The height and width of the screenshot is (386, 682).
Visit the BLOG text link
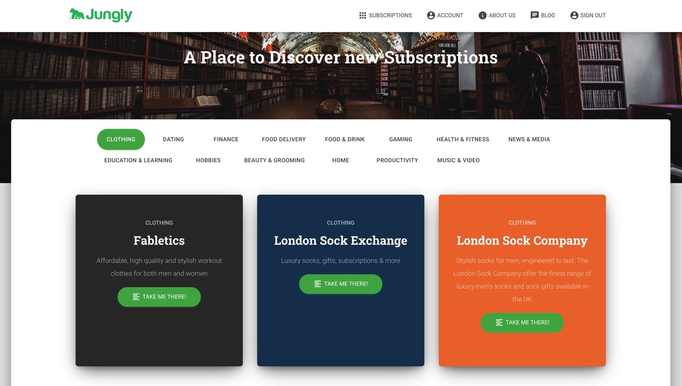coord(548,15)
